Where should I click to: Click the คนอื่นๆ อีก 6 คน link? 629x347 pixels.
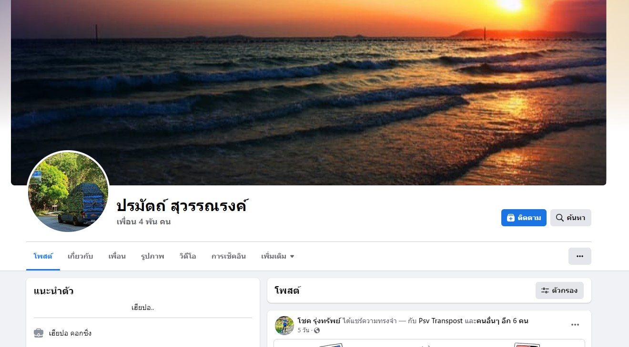(502, 321)
